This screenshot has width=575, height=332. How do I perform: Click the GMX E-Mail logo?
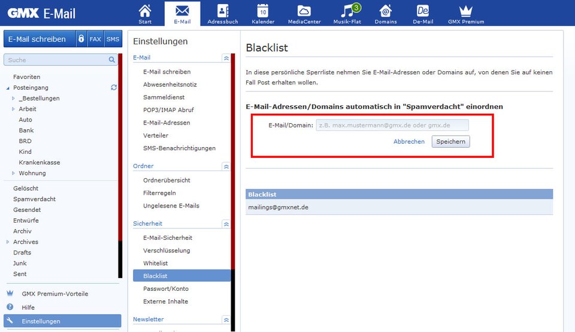[x=41, y=14]
